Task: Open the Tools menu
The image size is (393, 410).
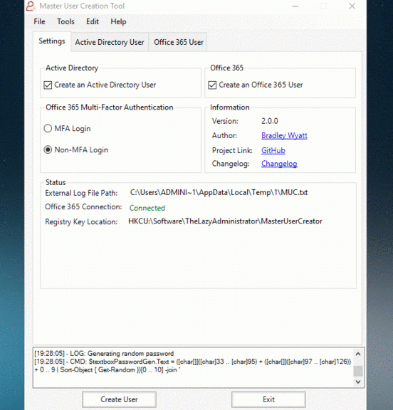Action: (x=65, y=21)
